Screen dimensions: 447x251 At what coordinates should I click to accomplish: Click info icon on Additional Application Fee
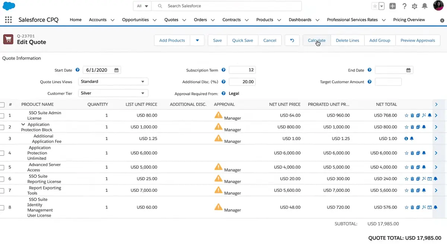click(x=406, y=139)
